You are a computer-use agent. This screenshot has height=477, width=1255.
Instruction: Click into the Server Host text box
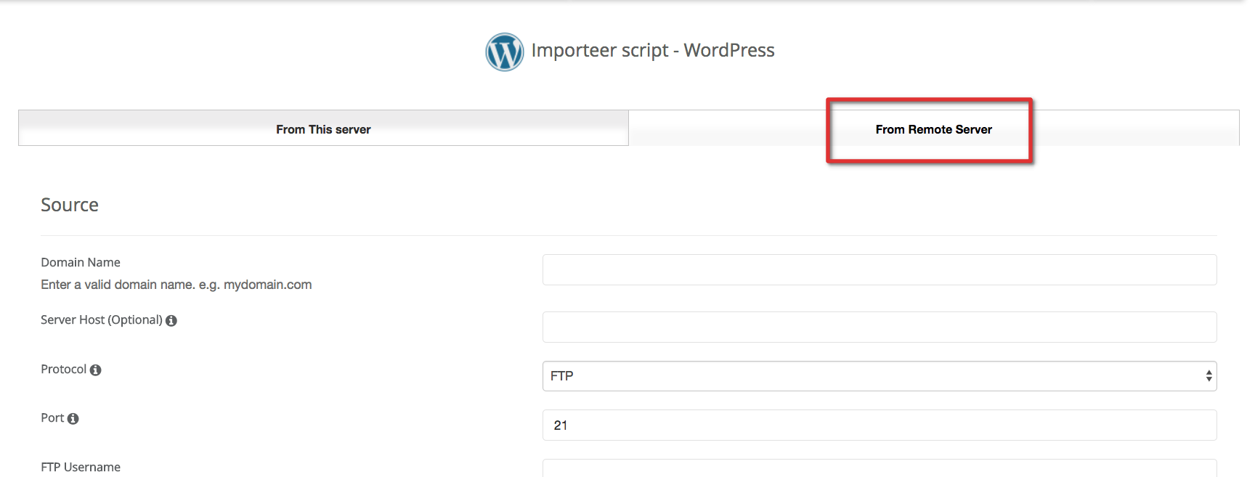879,327
